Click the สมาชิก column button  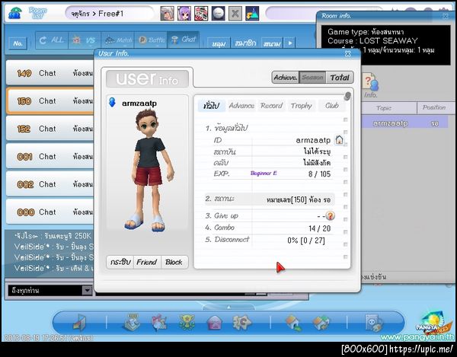[x=245, y=43]
